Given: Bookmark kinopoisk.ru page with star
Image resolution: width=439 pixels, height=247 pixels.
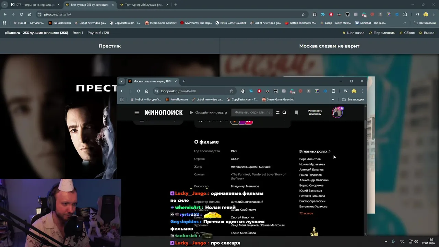Looking at the screenshot, I should click(232, 91).
